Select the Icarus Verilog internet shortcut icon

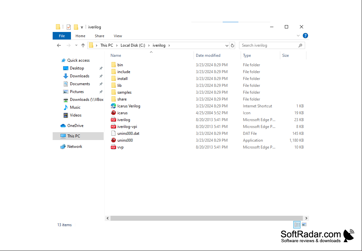tap(113, 106)
